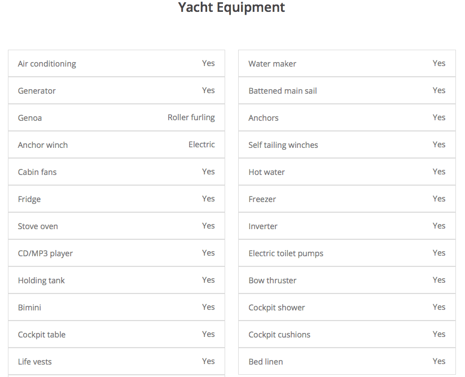Select the Battened main sail label
465x377 pixels.
tap(282, 91)
